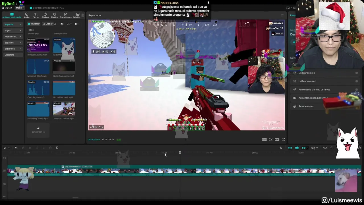Switch to Archivos multimedia tab
Image resolution: width=364 pixels, height=205 pixels.
point(12,15)
